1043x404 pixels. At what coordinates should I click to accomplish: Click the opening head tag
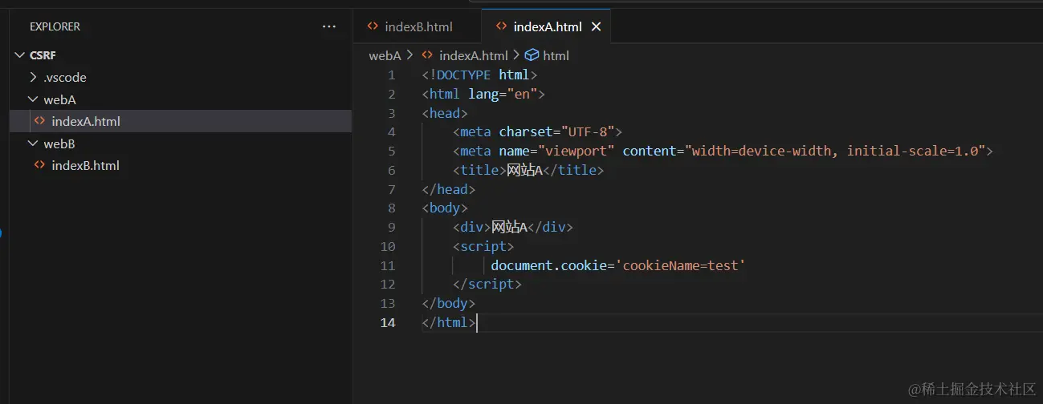[445, 113]
